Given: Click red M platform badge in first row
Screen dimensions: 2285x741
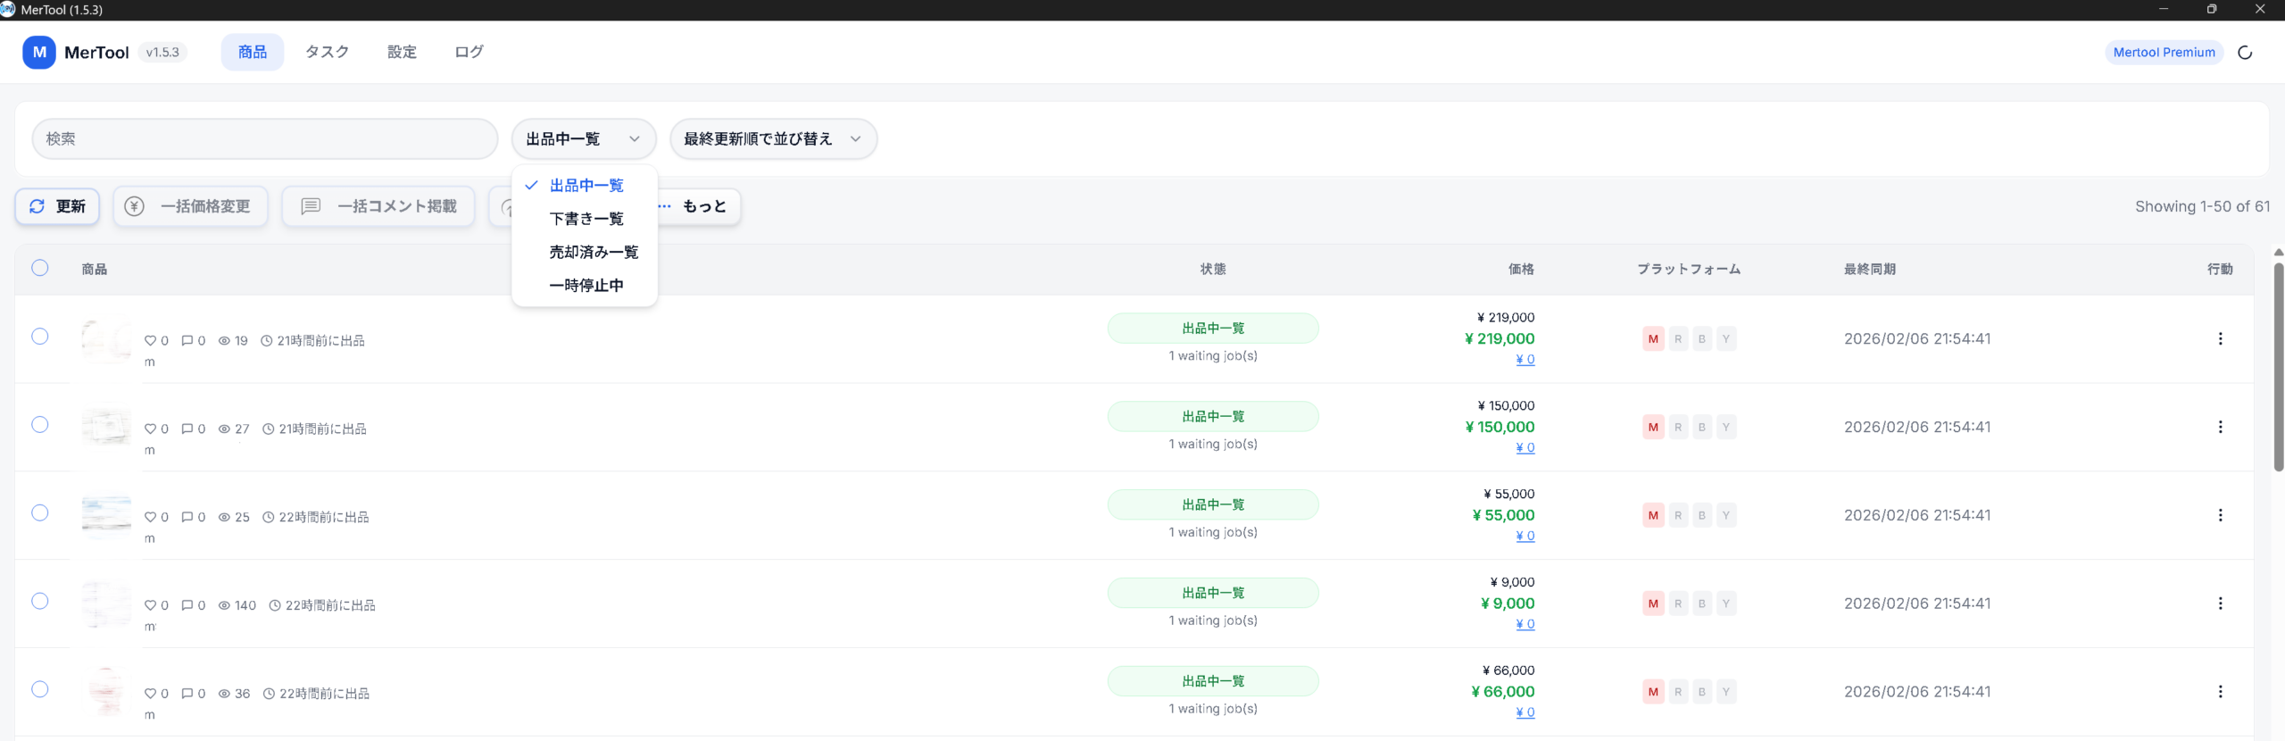Looking at the screenshot, I should (x=1653, y=339).
